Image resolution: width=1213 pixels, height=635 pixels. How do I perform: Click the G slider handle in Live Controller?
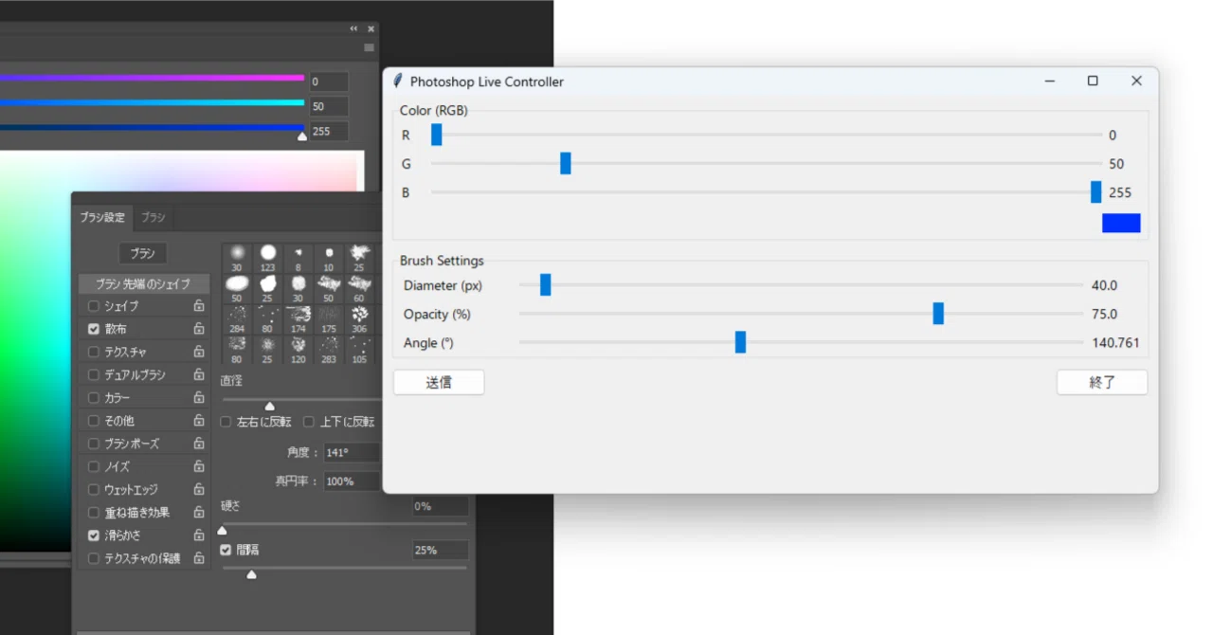[566, 163]
